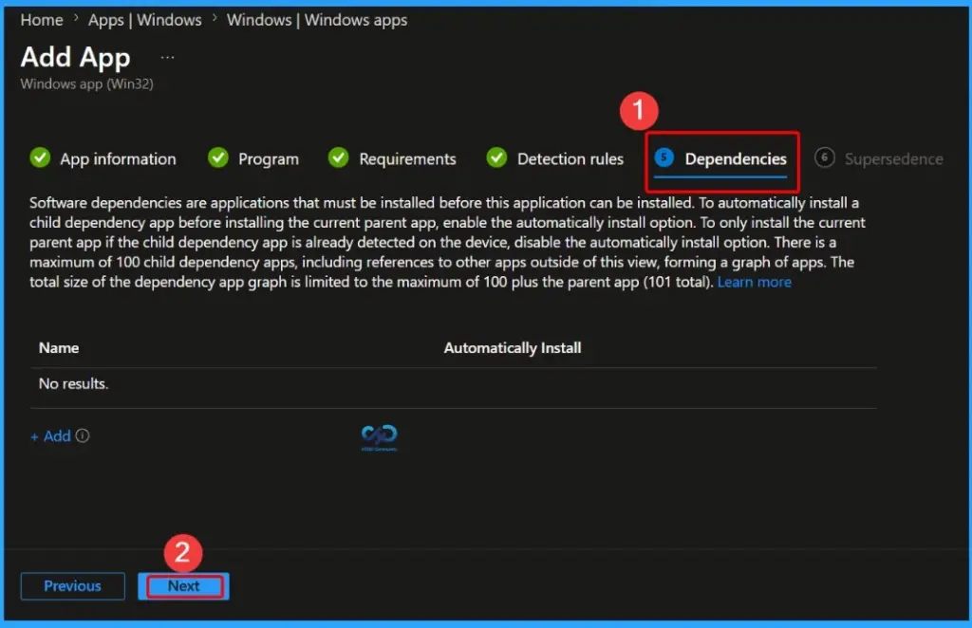
Task: Open Windows | Windows apps breadcrumb link
Action: click(x=317, y=20)
